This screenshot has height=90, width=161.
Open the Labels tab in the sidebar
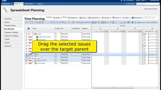13,39
